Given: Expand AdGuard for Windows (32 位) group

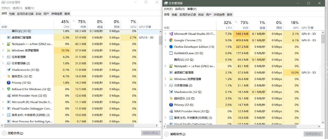Looking at the screenshot, I should (3, 89).
